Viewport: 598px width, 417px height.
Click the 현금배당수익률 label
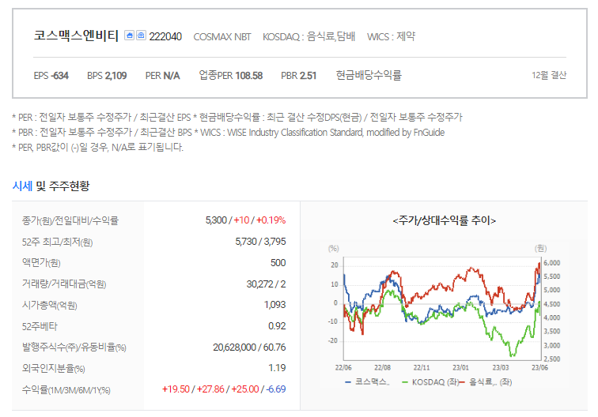coord(369,75)
